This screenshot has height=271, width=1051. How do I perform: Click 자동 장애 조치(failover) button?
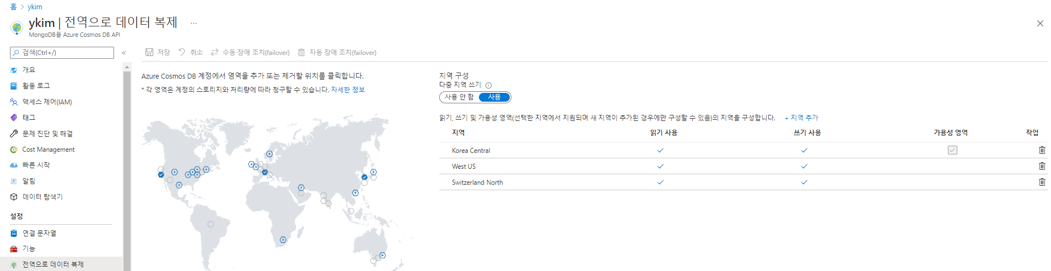click(337, 52)
